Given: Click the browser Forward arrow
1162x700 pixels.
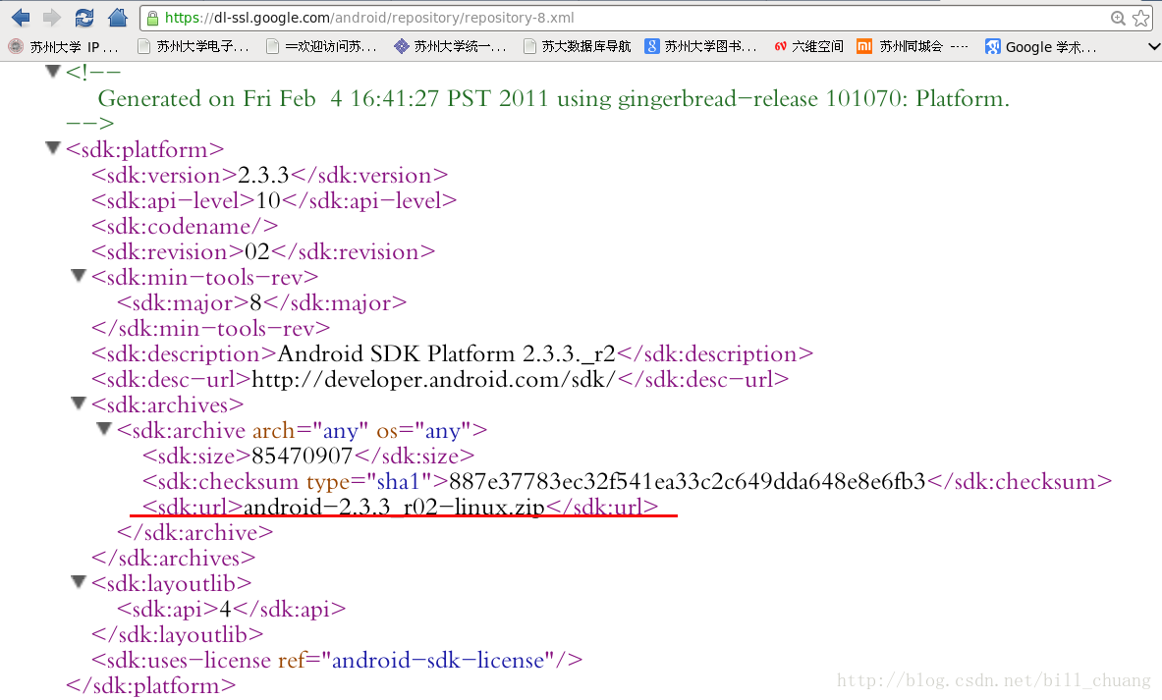Looking at the screenshot, I should click(x=52, y=17).
